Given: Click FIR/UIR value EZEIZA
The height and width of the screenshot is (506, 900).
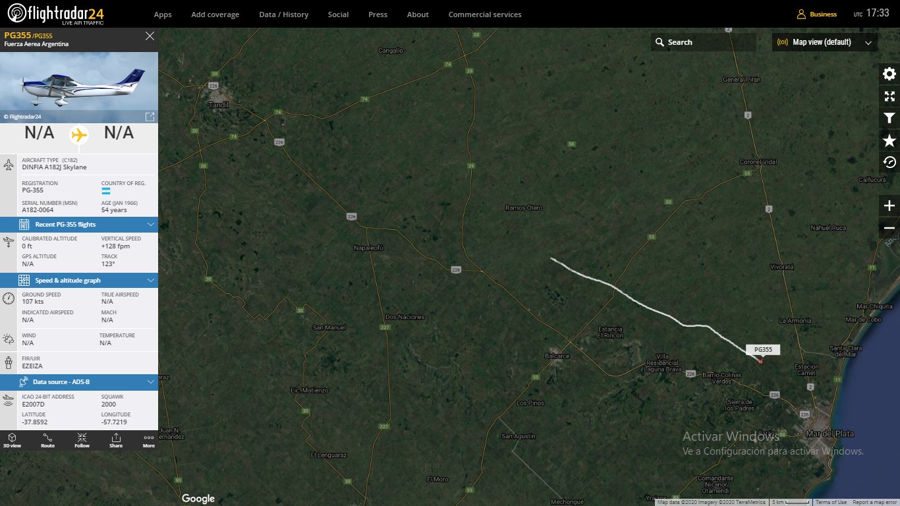Looking at the screenshot, I should click(x=32, y=366).
